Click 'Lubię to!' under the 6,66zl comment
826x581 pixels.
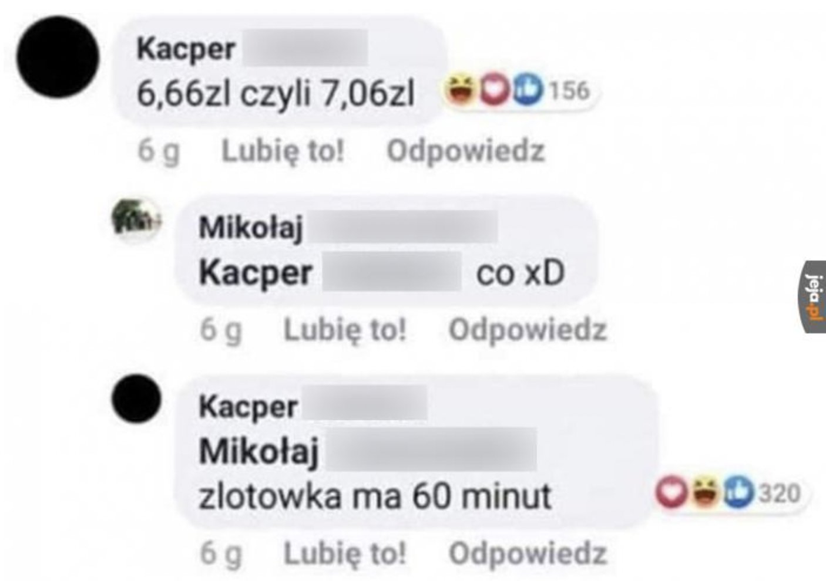click(x=283, y=151)
